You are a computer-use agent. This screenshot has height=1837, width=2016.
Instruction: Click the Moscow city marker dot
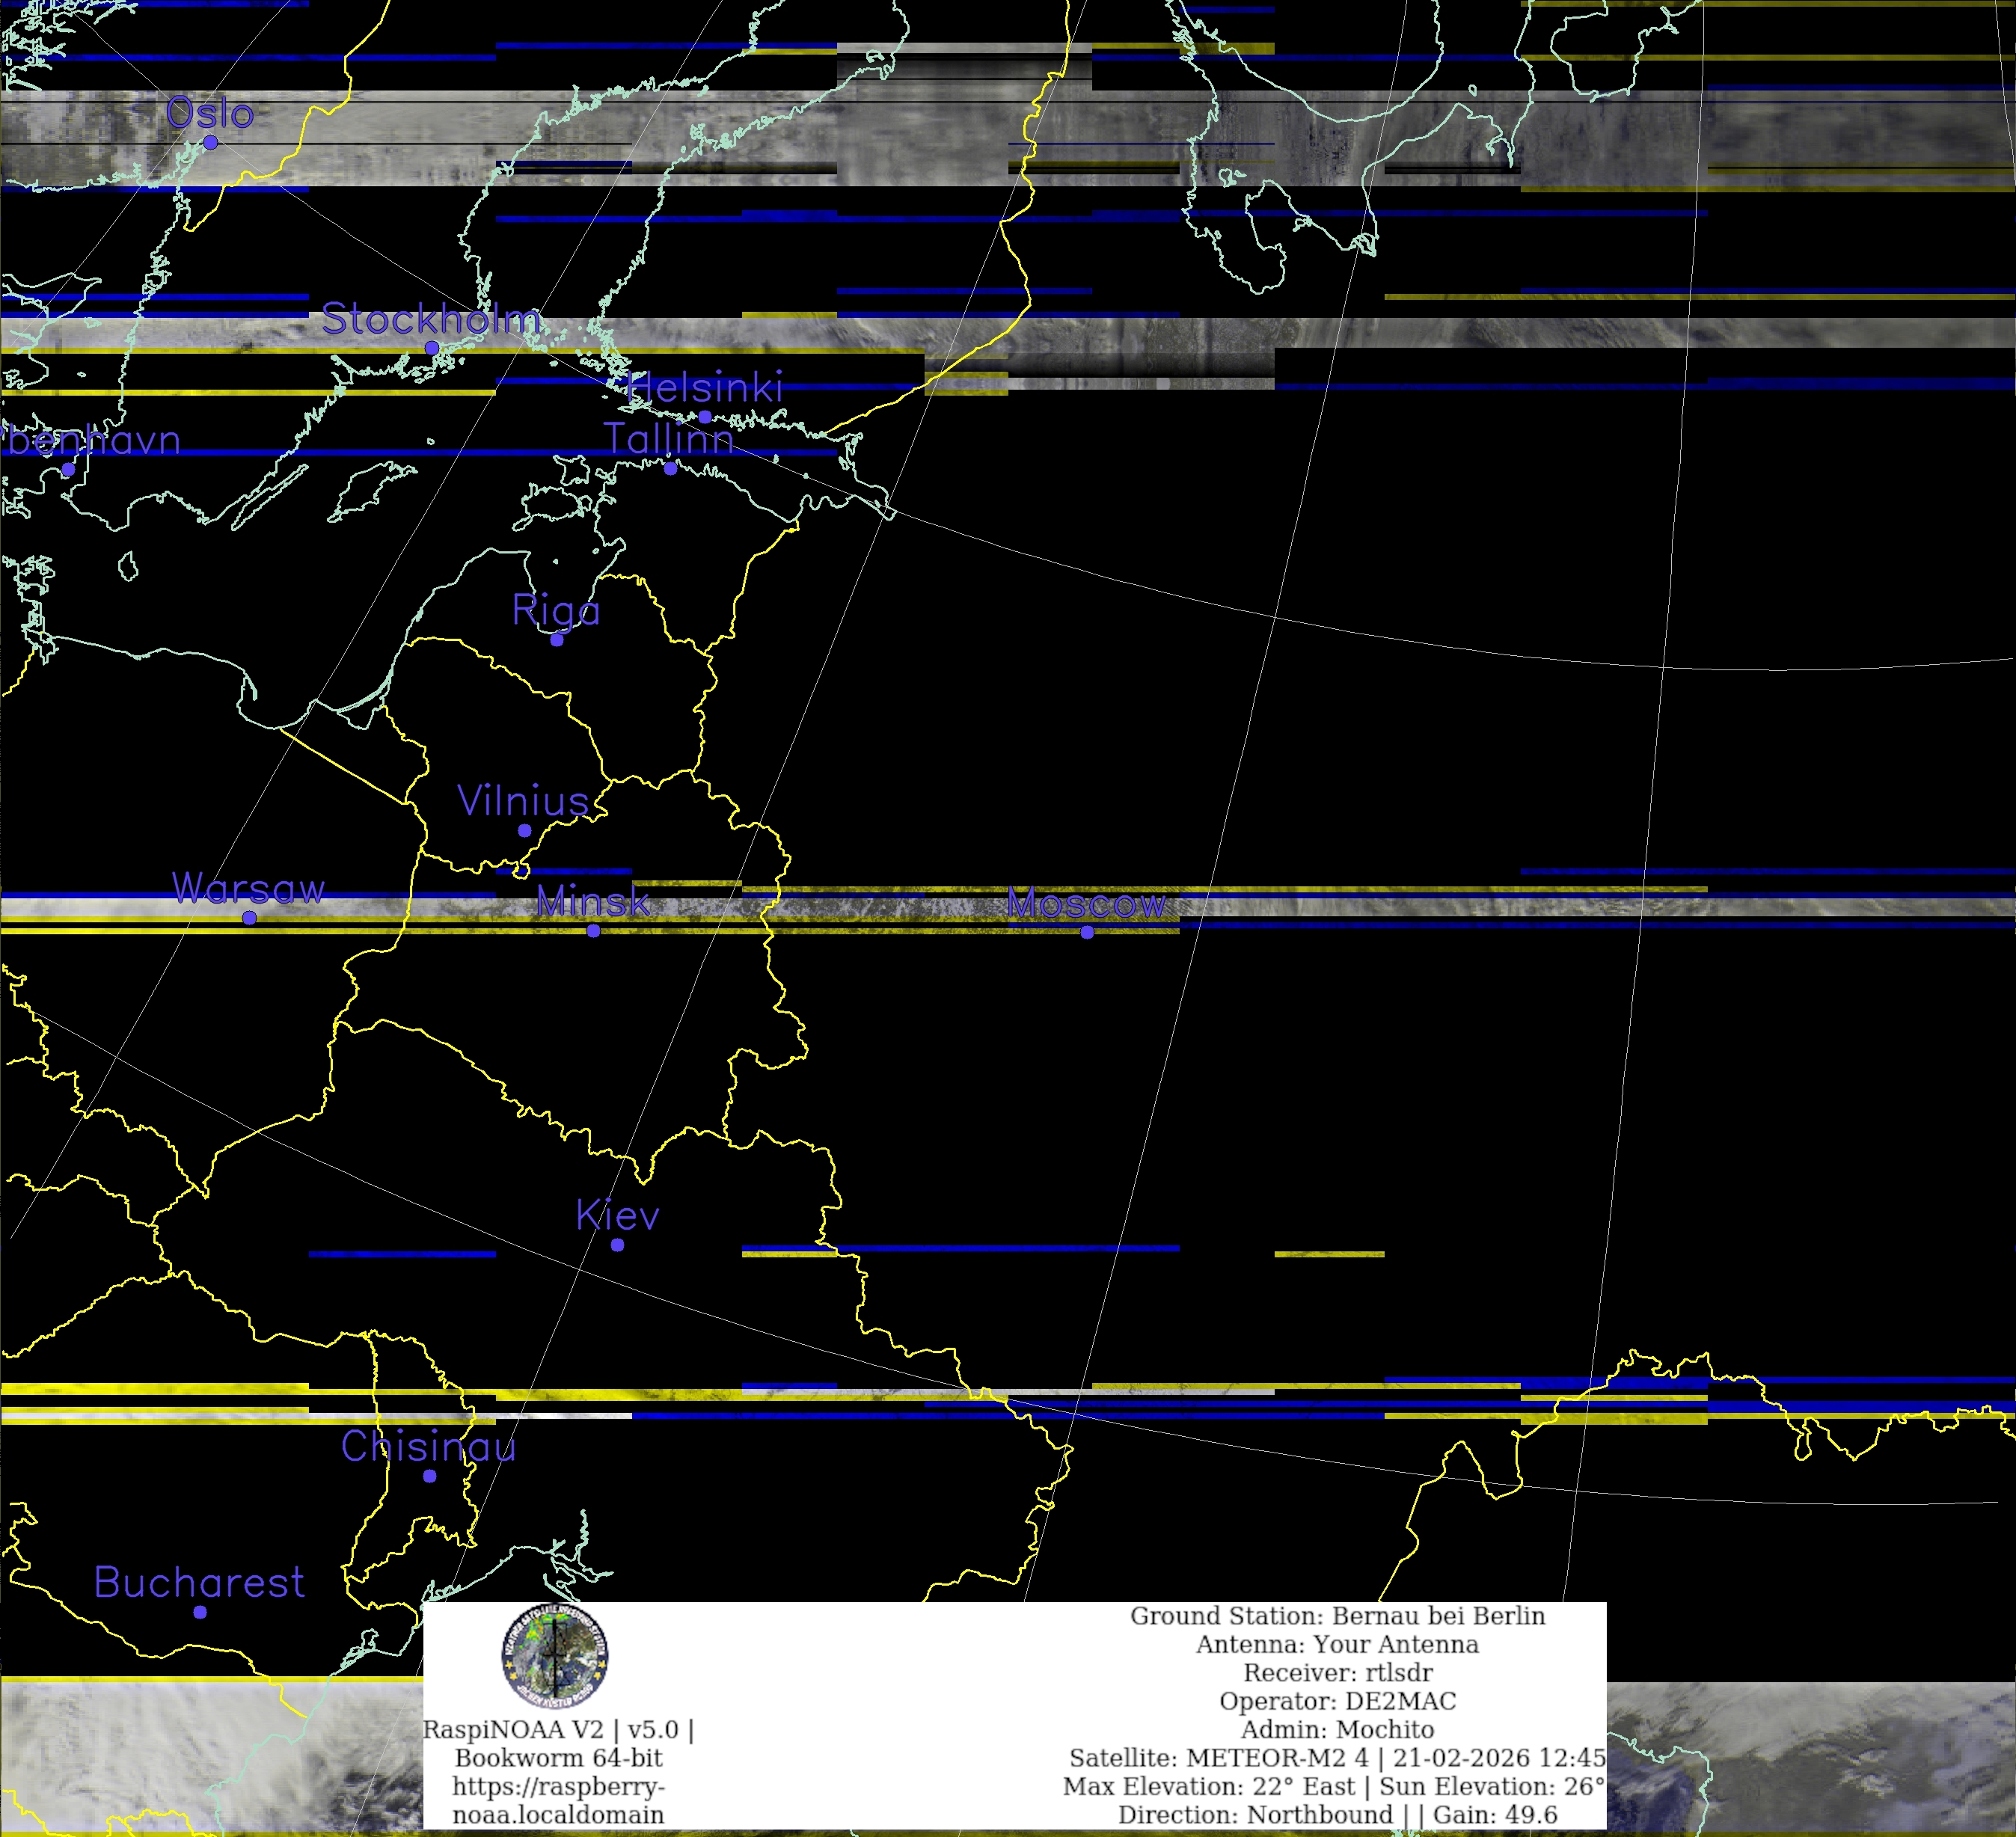coord(1087,933)
